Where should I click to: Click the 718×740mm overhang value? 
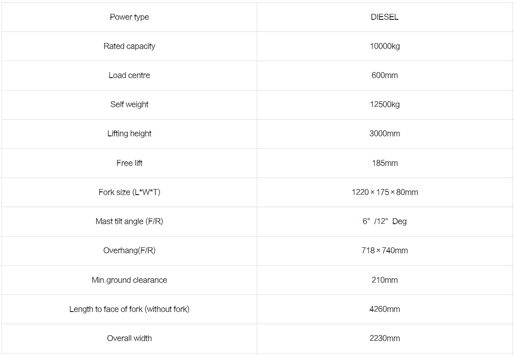click(x=384, y=251)
